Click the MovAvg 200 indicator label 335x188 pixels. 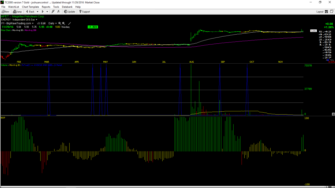pos(30,30)
